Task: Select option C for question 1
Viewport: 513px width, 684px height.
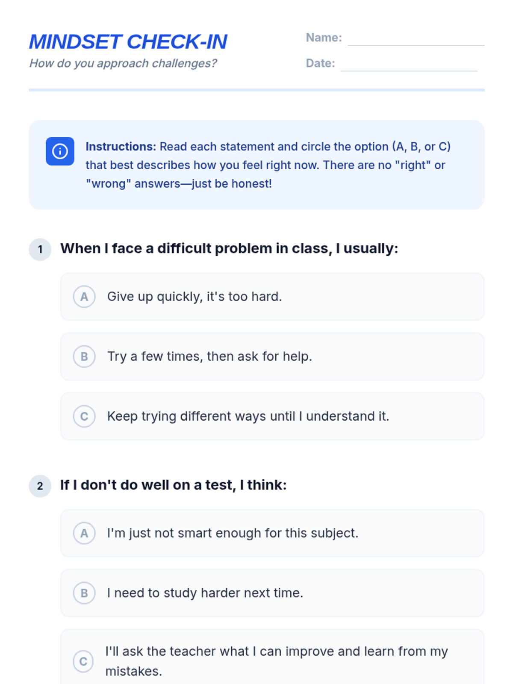Action: (84, 416)
